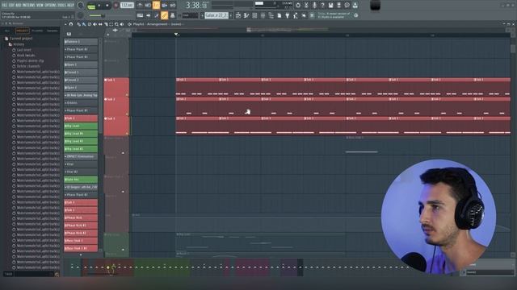Open the FILE menu

5,6
